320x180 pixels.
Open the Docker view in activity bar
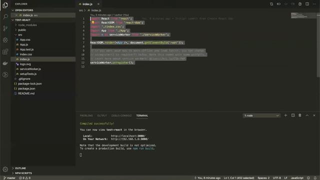[5, 63]
